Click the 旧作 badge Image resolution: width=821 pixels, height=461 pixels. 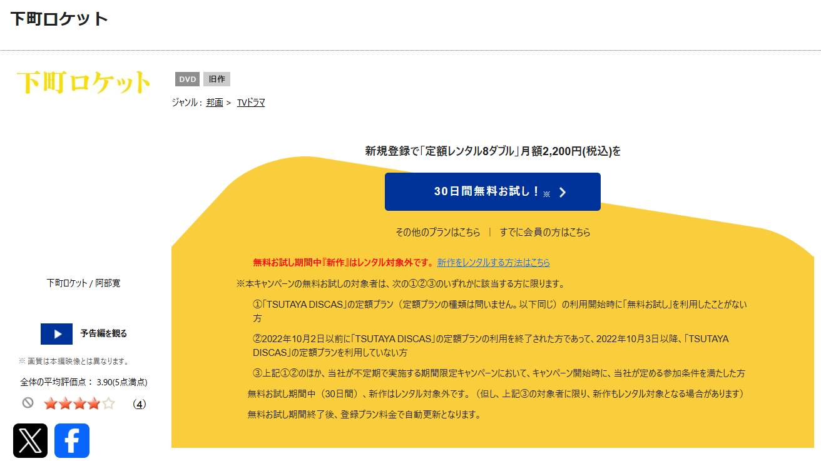coord(217,79)
